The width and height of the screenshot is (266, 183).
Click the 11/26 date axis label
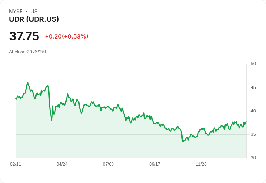point(201,164)
